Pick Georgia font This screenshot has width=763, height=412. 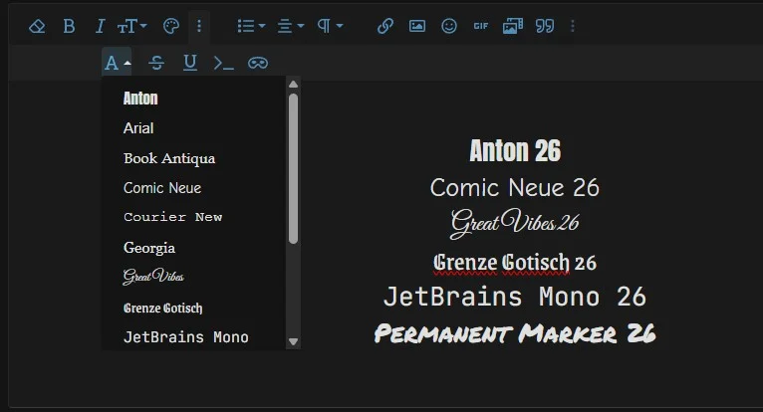tap(148, 248)
